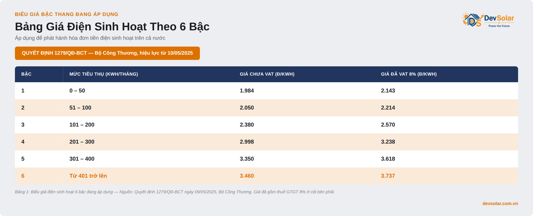The image size is (533, 216).
Task: Select the table caption Bảng 1 text
Action: (x=175, y=192)
